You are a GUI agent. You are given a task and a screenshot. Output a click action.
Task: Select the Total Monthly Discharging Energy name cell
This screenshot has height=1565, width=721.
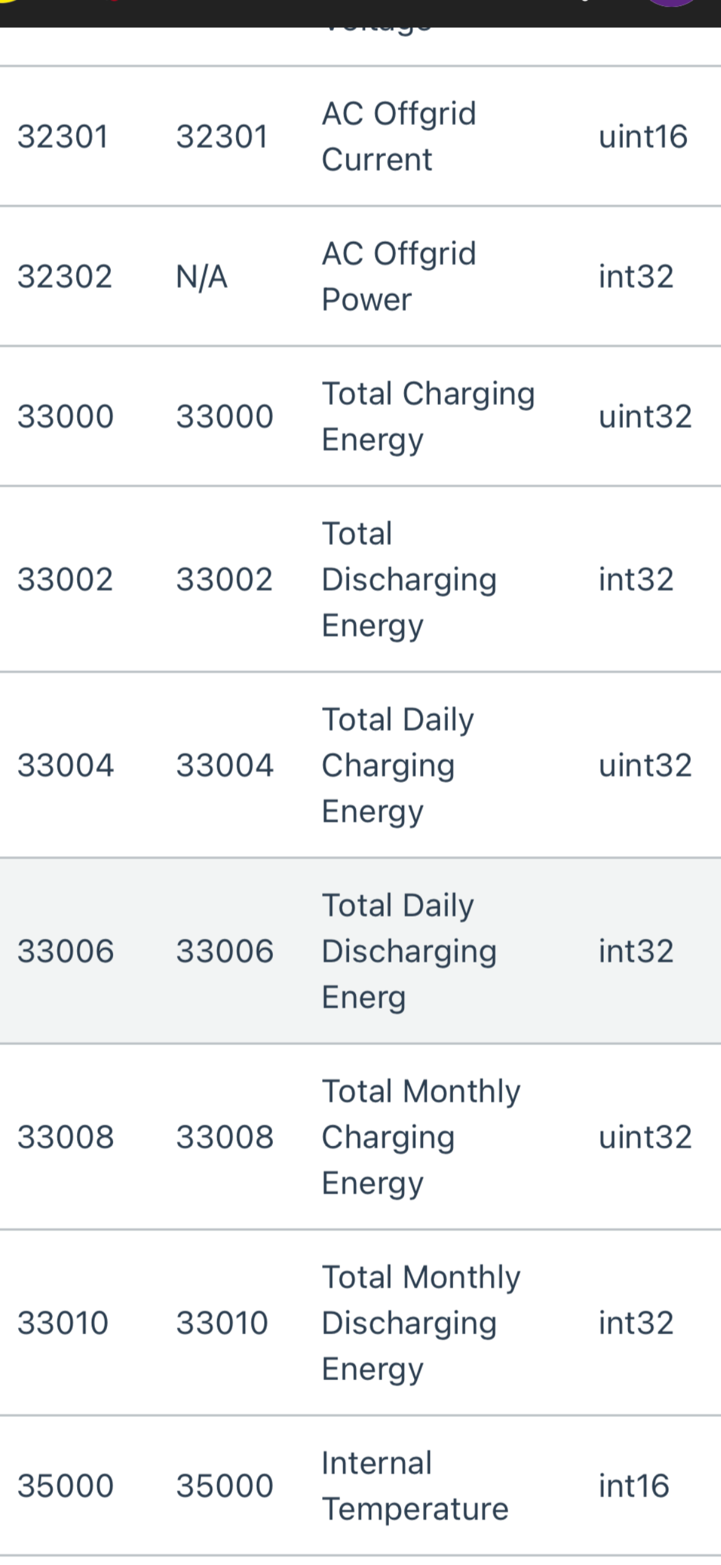pos(421,1323)
